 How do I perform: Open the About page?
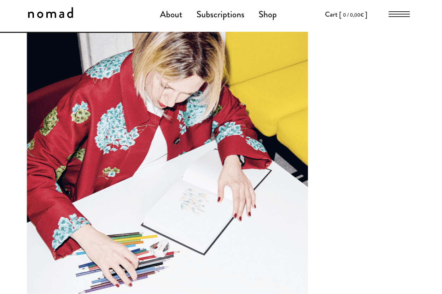tap(171, 14)
